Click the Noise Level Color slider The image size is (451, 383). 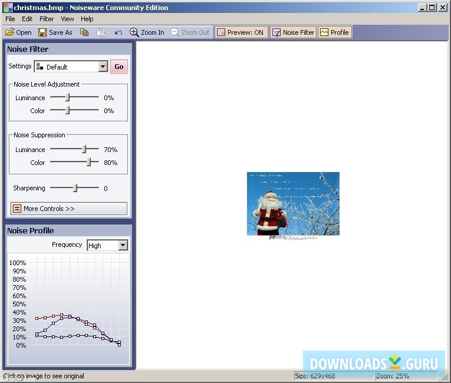[x=68, y=110]
